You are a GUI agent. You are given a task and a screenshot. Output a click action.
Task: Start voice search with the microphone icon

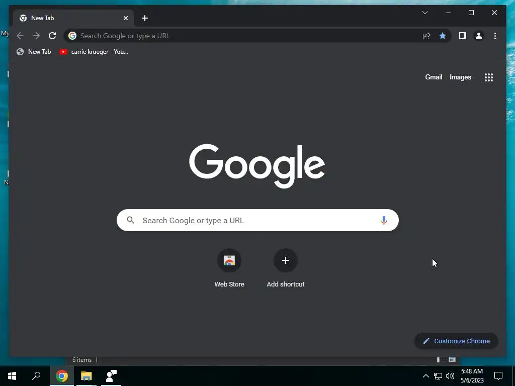tap(384, 220)
